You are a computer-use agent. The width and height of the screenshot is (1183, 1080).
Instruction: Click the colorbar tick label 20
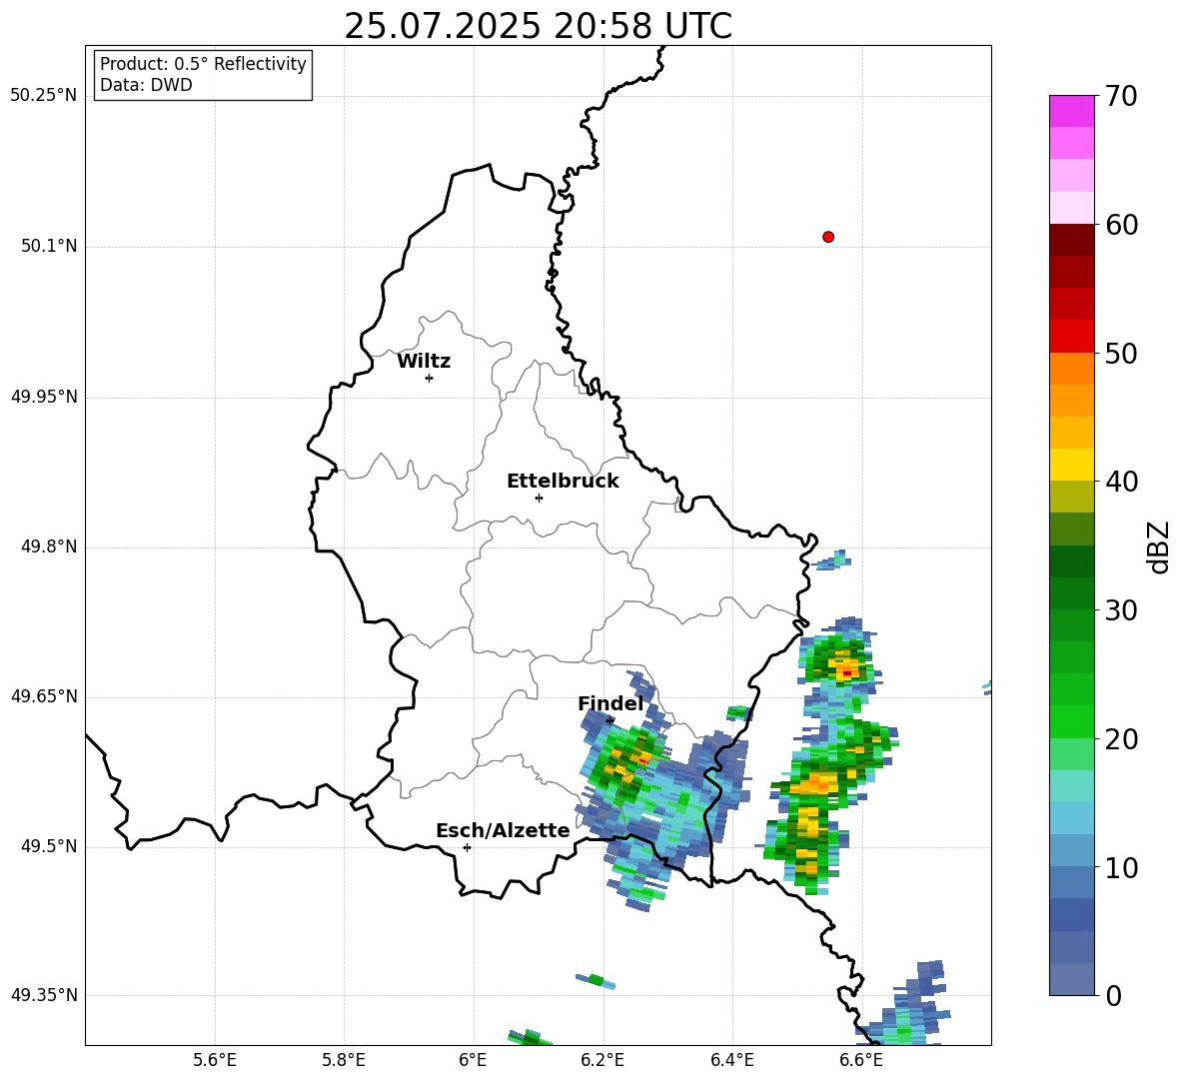click(x=1120, y=738)
